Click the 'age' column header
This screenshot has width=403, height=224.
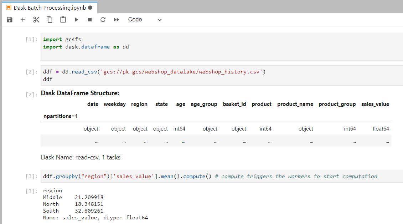point(181,104)
